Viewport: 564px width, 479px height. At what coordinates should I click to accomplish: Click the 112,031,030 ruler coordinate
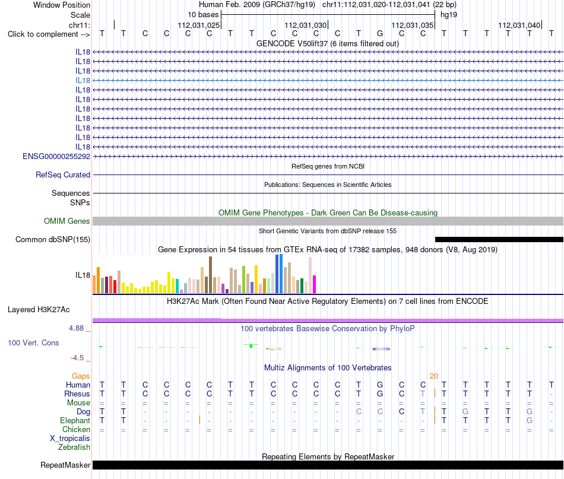pyautogui.click(x=305, y=25)
